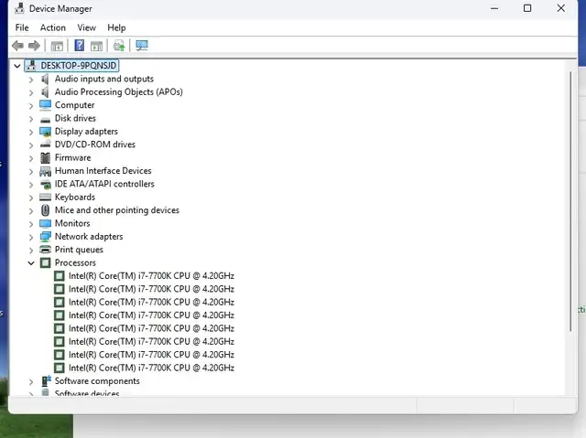Click the Back arrow toolbar icon
Viewport: 586px width, 438px height.
point(17,46)
